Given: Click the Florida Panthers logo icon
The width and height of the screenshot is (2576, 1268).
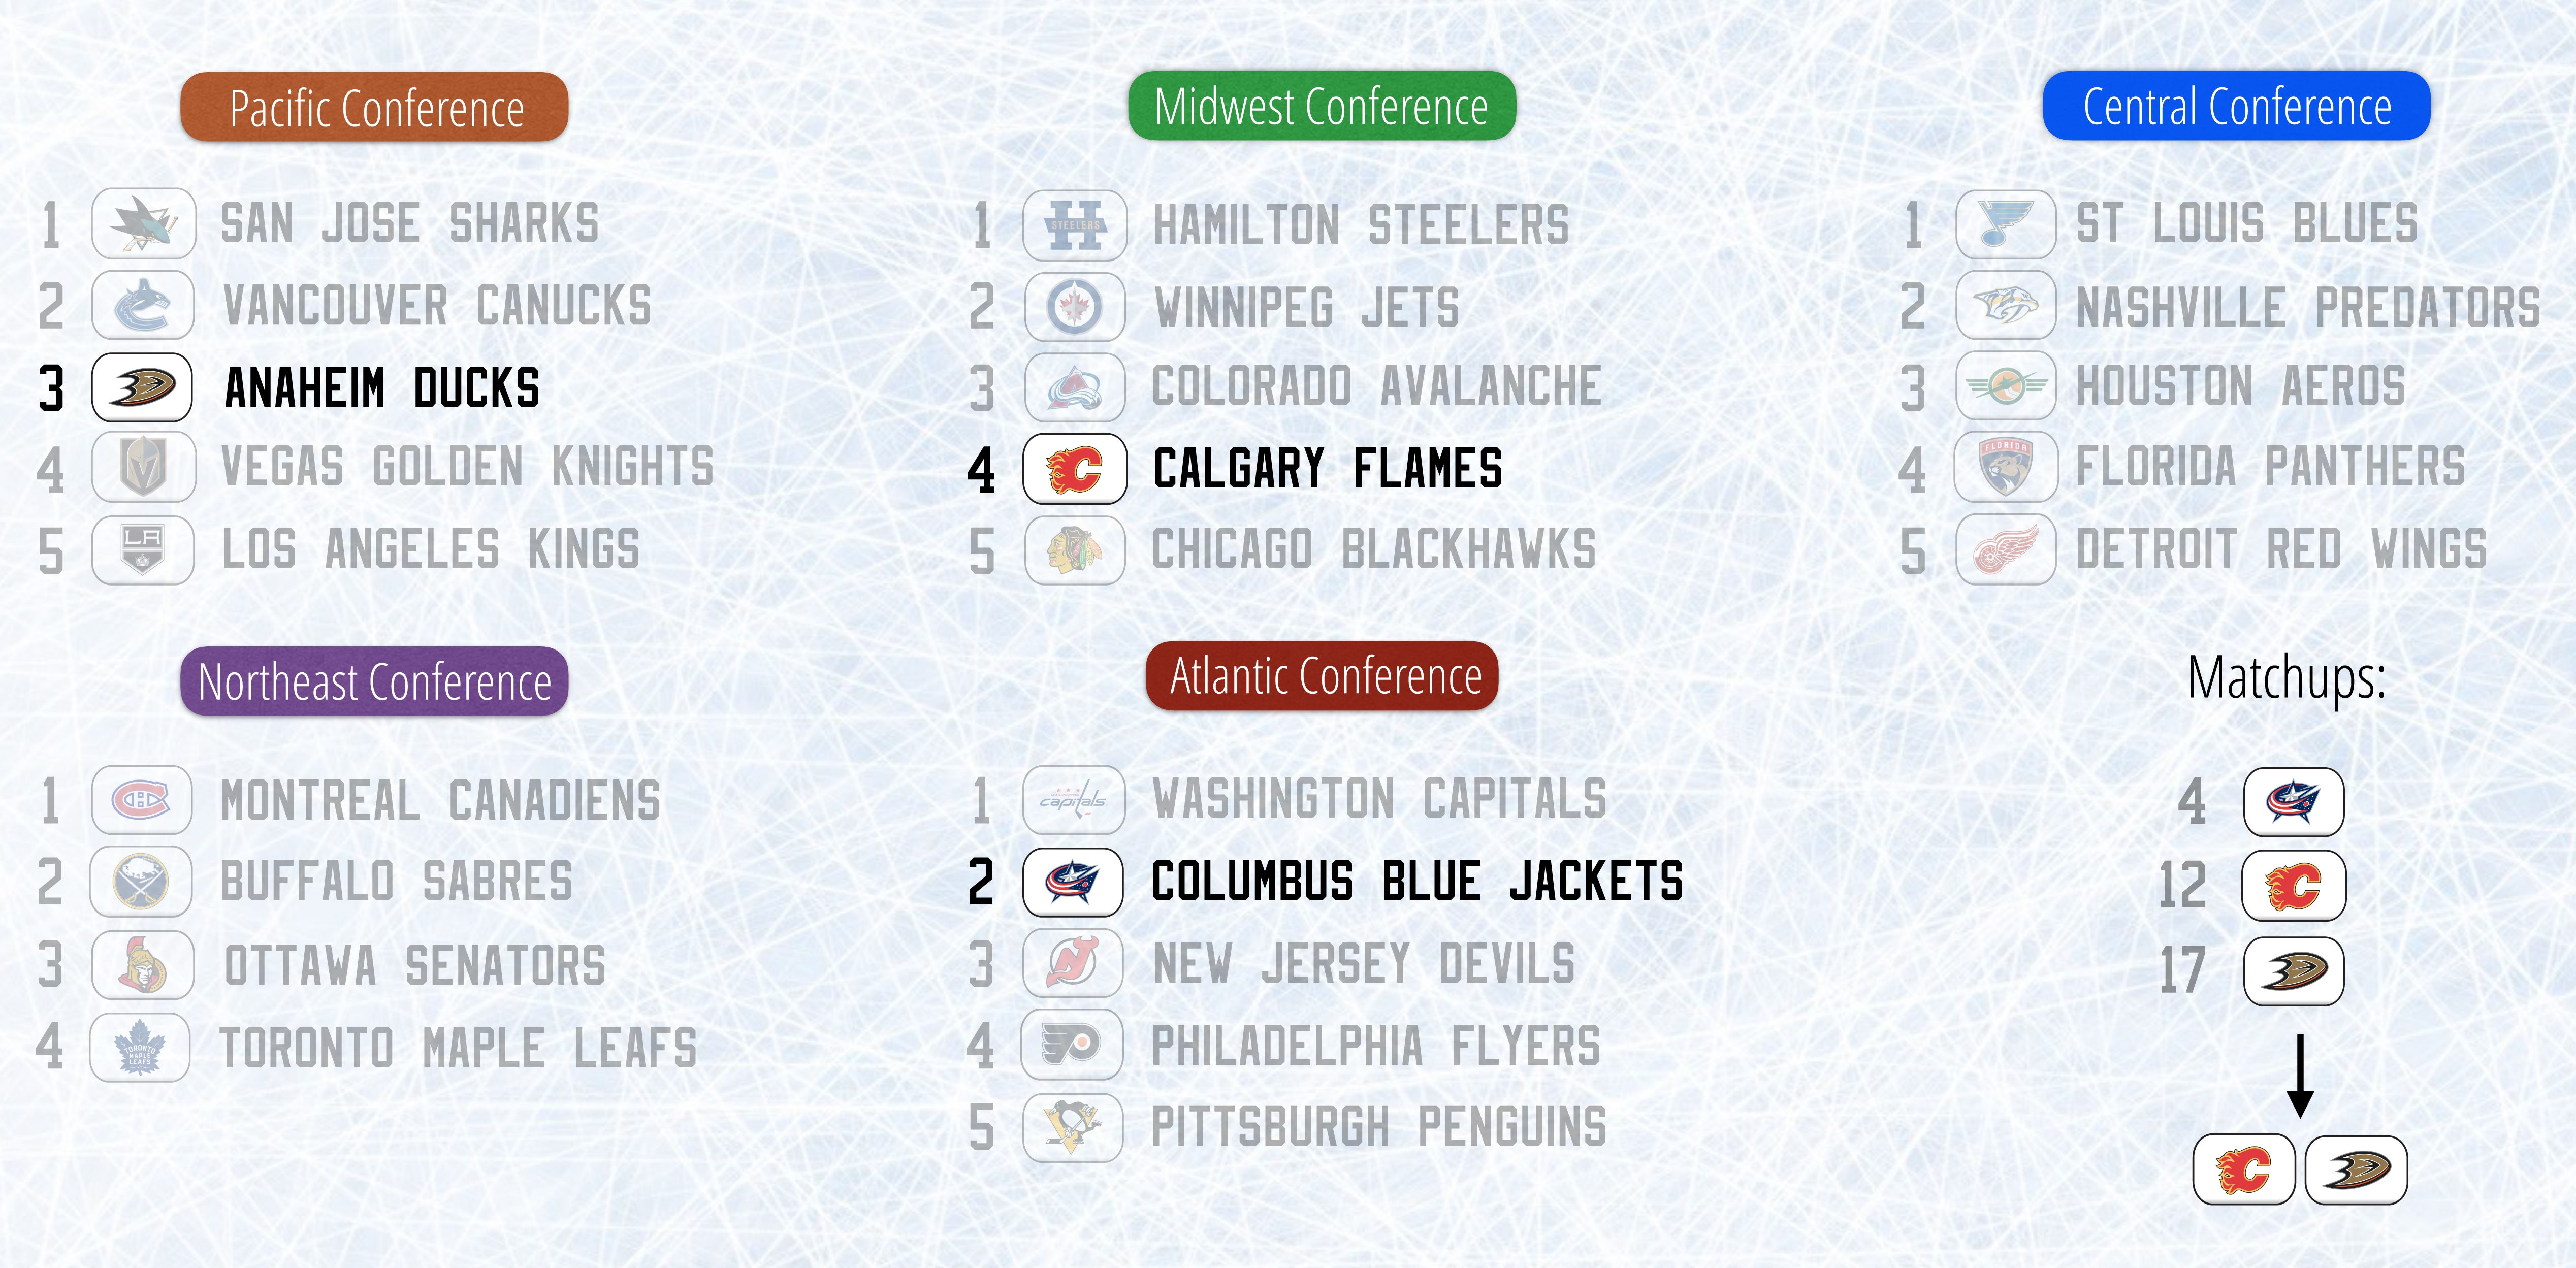Looking at the screenshot, I should point(2005,467).
